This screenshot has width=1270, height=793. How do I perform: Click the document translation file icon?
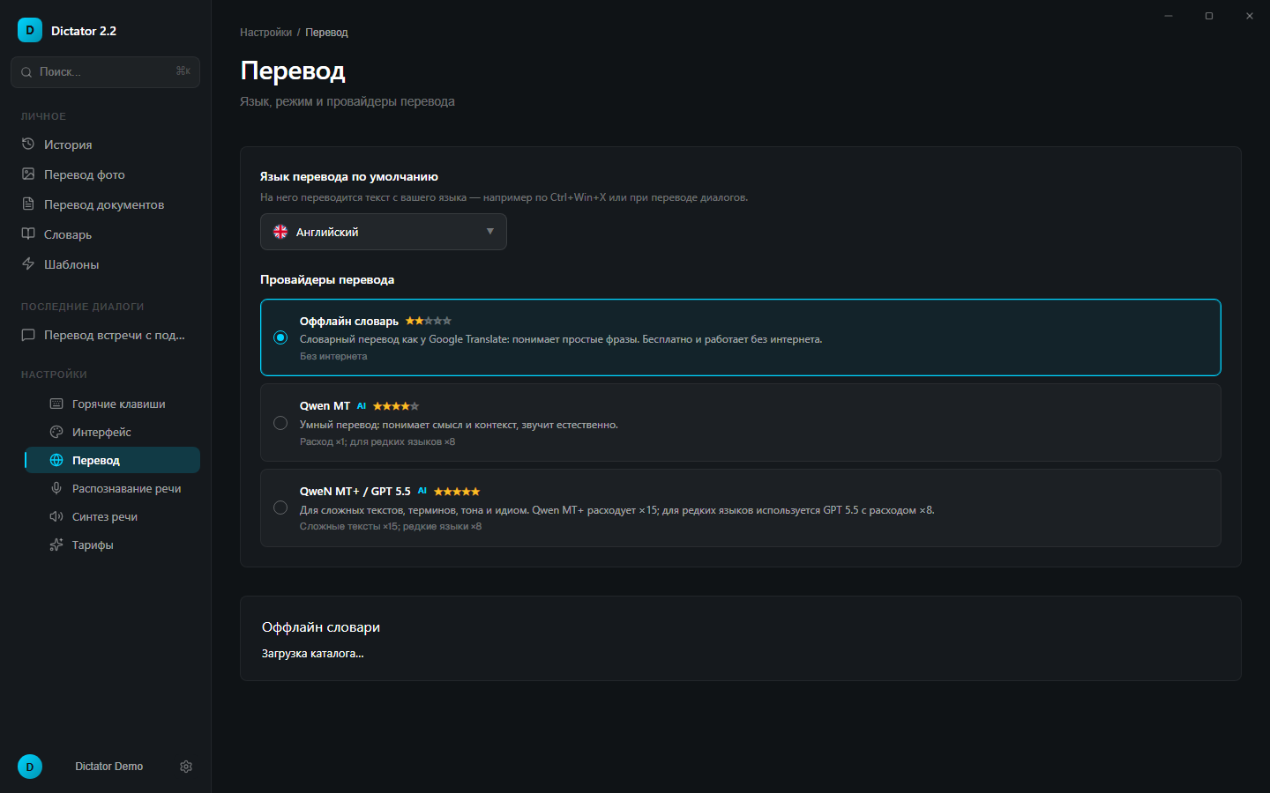(28, 204)
